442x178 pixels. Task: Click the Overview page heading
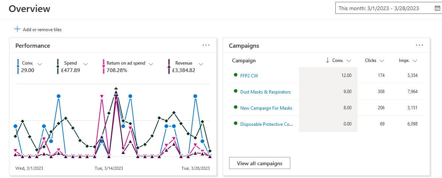tap(29, 9)
